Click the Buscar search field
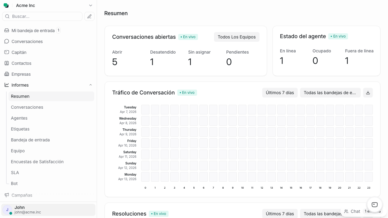Screen dimensions: 388x218 45,16
